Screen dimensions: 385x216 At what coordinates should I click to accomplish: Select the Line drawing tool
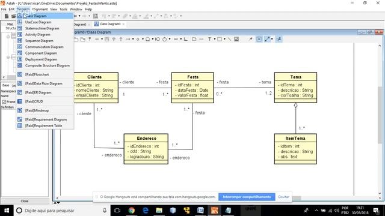[x=229, y=39]
